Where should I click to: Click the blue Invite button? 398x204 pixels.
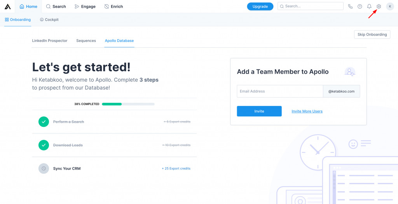point(259,111)
